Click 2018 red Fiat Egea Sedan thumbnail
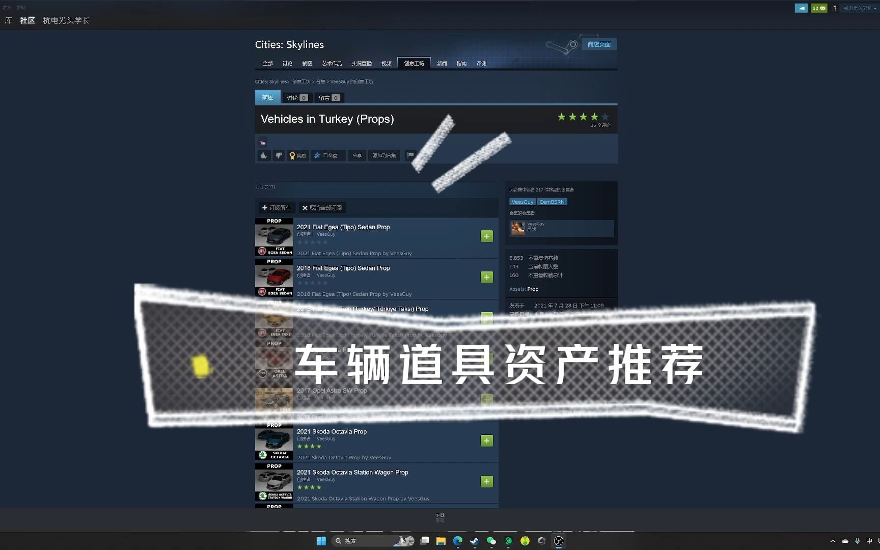880x550 pixels. 274,278
